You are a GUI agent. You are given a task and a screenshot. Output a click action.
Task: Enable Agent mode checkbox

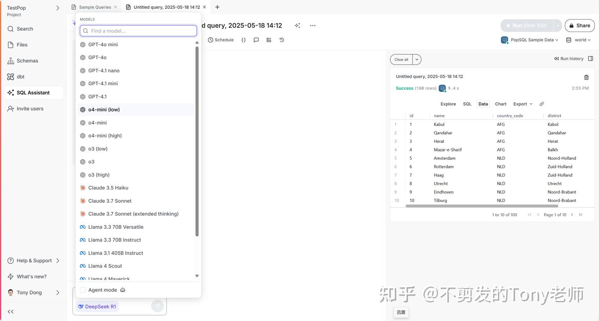[x=82, y=290]
